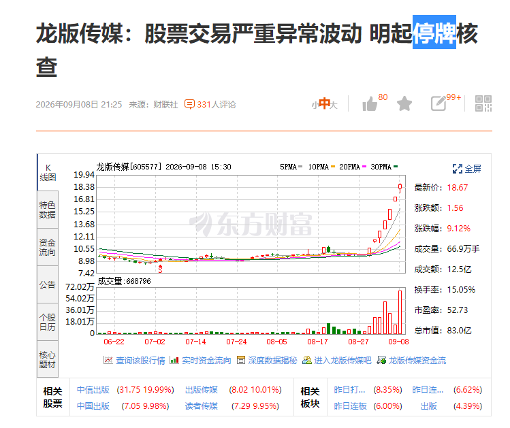Click the star favorite icon
This screenshot has height=428, width=510.
[404, 103]
